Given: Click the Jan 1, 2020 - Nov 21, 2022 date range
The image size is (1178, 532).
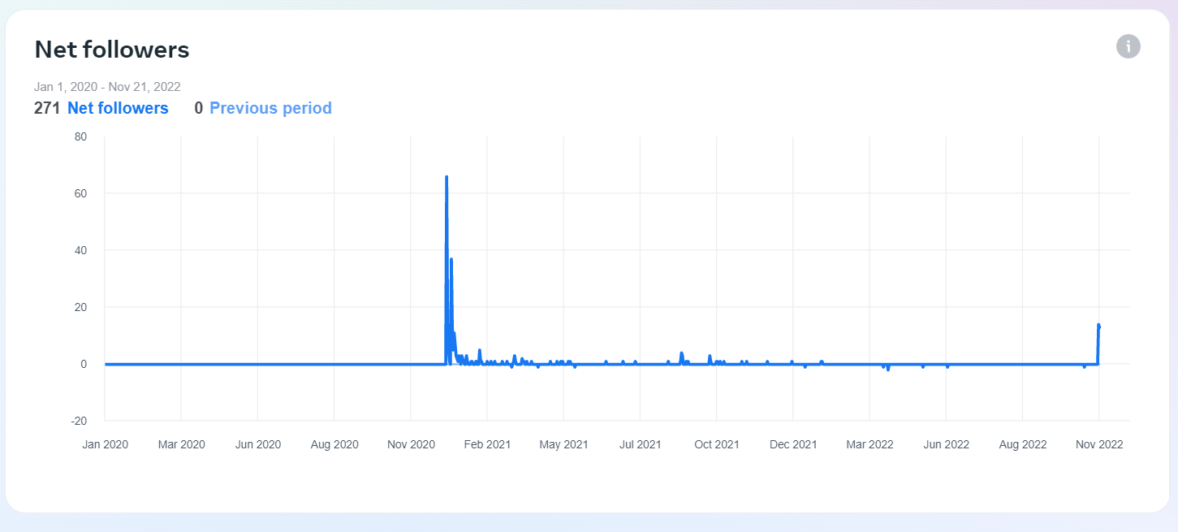Looking at the screenshot, I should pyautogui.click(x=107, y=86).
